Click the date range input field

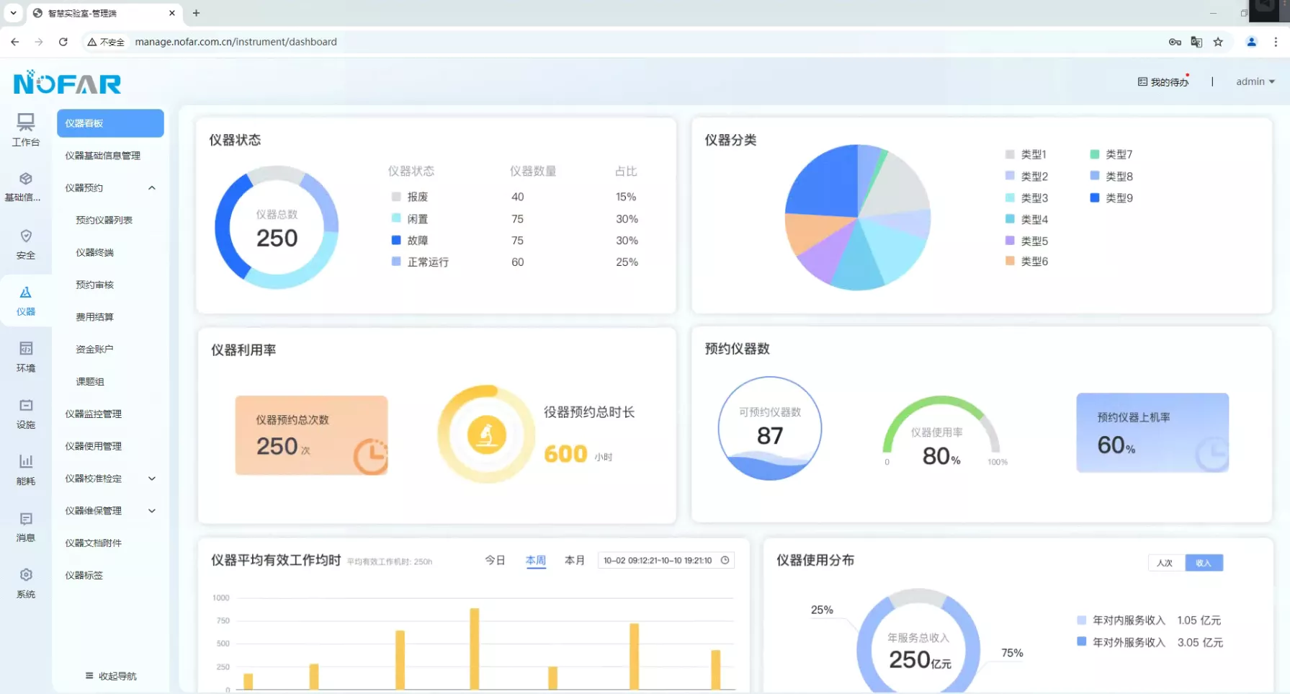click(666, 560)
